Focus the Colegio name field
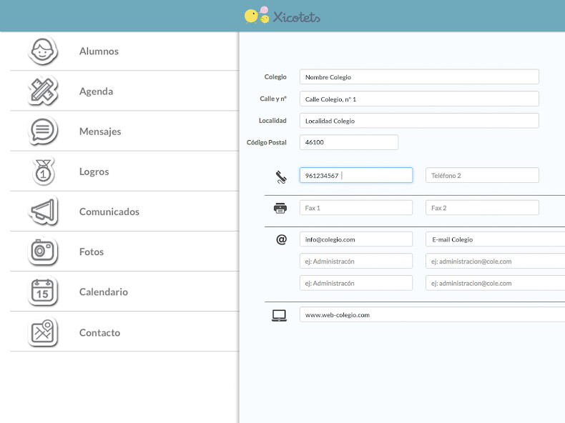565x423 pixels. click(x=419, y=77)
